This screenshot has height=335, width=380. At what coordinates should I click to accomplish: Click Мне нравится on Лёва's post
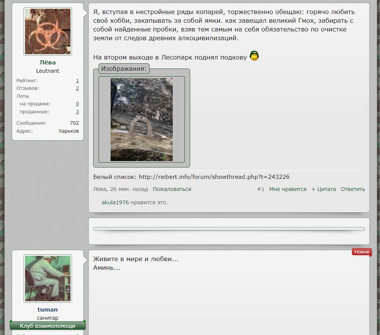coord(288,189)
